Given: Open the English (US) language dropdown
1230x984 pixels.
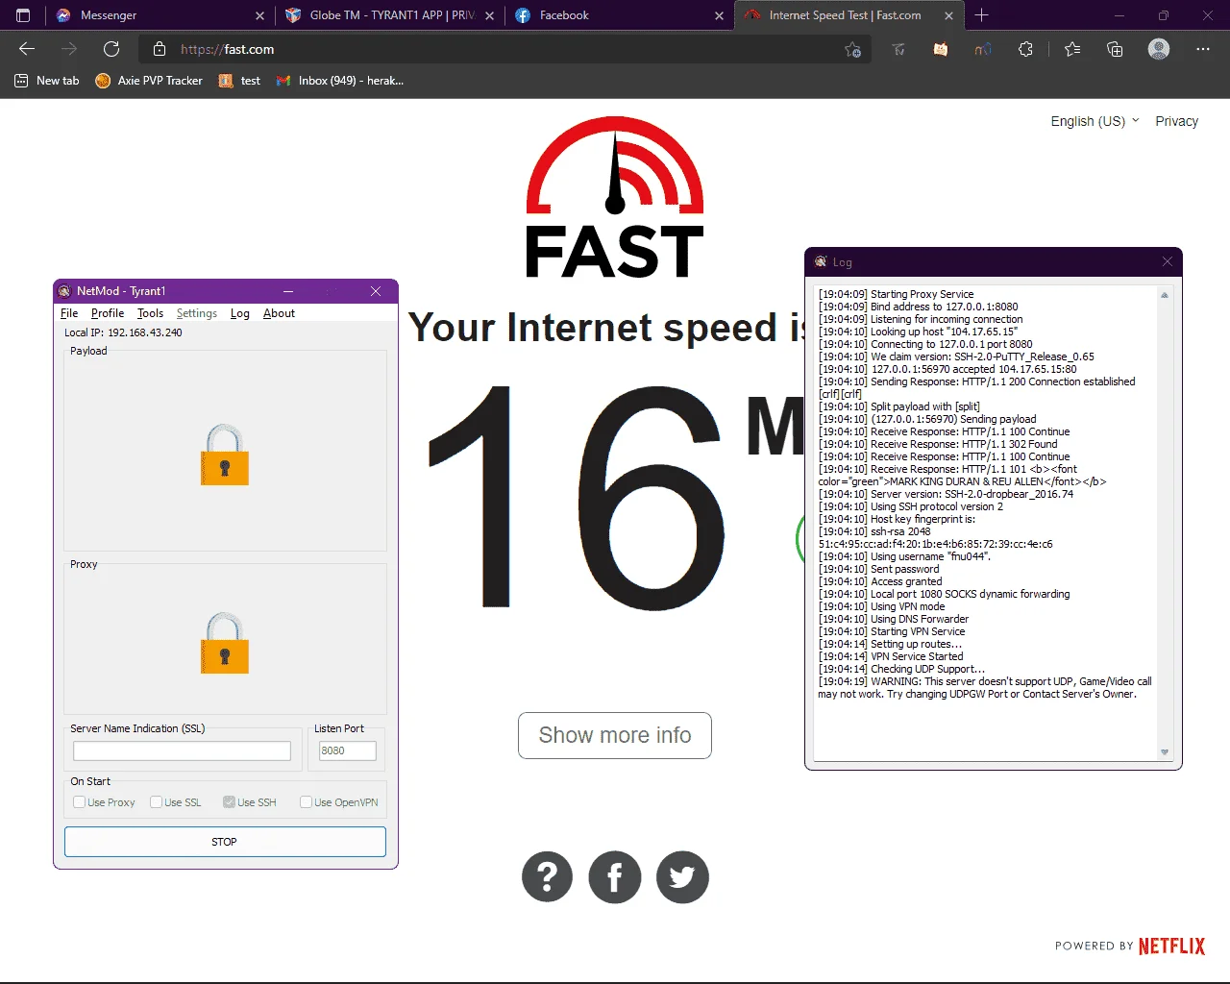Looking at the screenshot, I should pos(1095,121).
